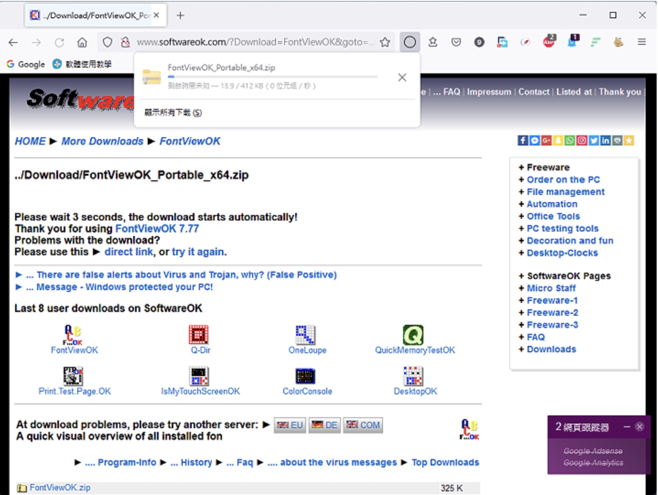Close the FontViewOK download tab
The width and height of the screenshot is (658, 495).
(156, 15)
